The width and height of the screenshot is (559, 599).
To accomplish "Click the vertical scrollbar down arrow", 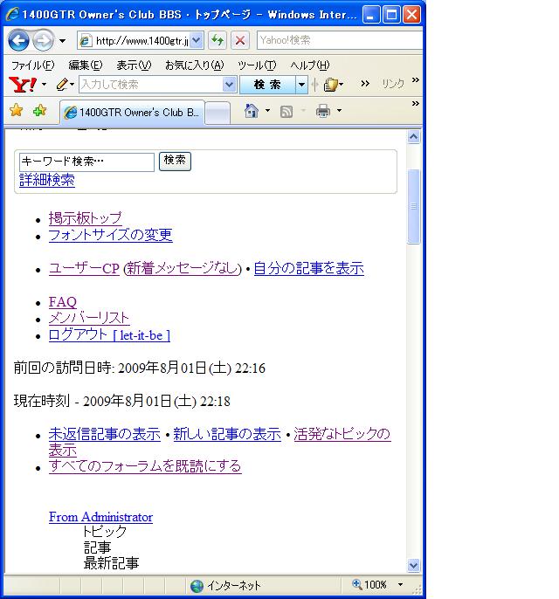I will 414,565.
